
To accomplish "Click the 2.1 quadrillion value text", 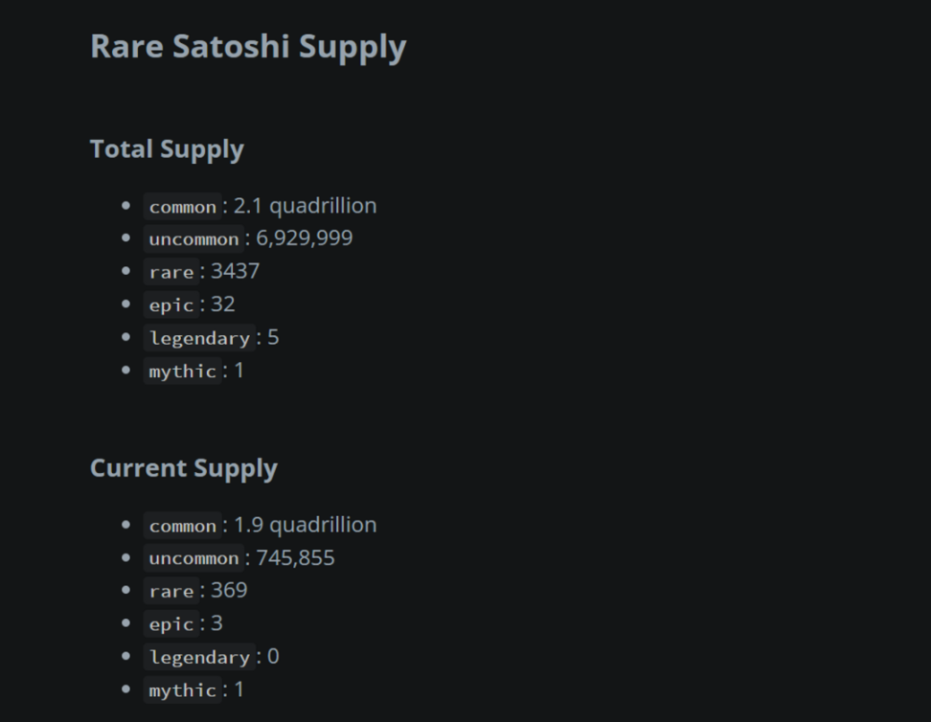I will 306,206.
